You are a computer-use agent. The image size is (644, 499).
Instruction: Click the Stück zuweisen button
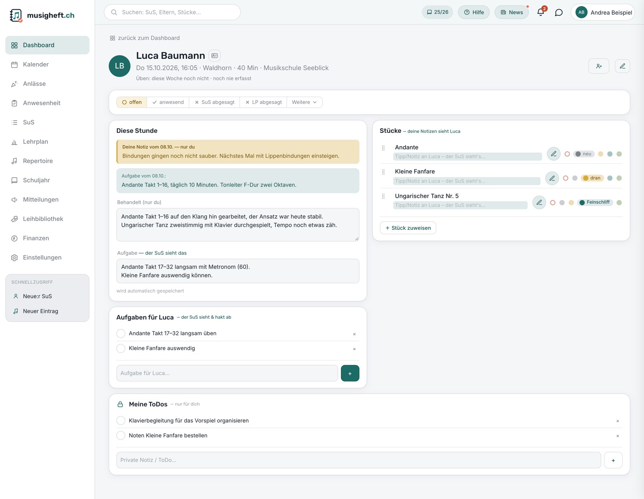(x=408, y=228)
